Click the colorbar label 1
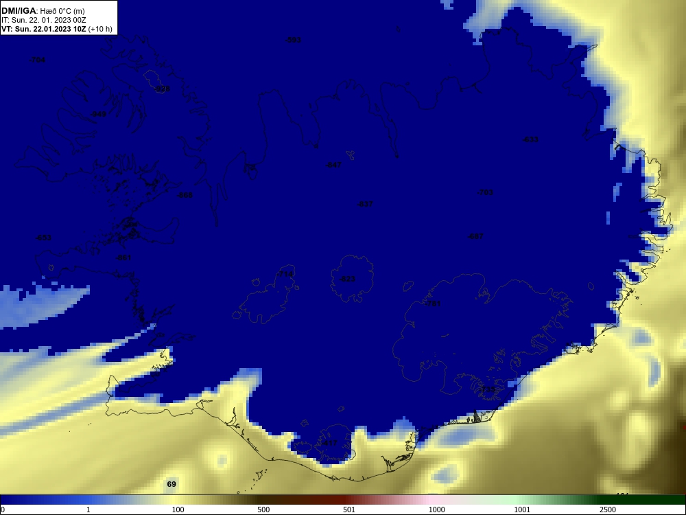Image resolution: width=686 pixels, height=515 pixels. point(88,510)
